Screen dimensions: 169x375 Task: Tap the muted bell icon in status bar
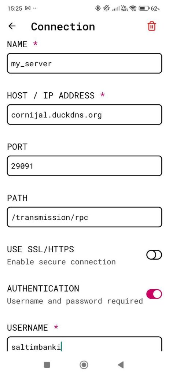(106, 8)
